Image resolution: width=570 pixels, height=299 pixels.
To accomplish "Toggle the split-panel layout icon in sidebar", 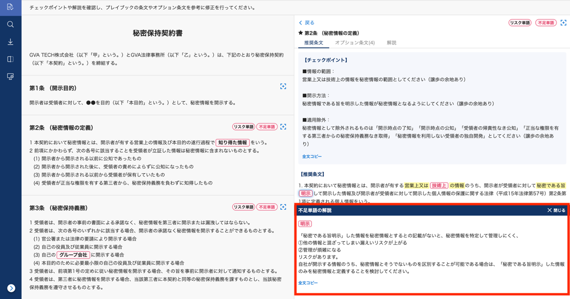I will (10, 59).
